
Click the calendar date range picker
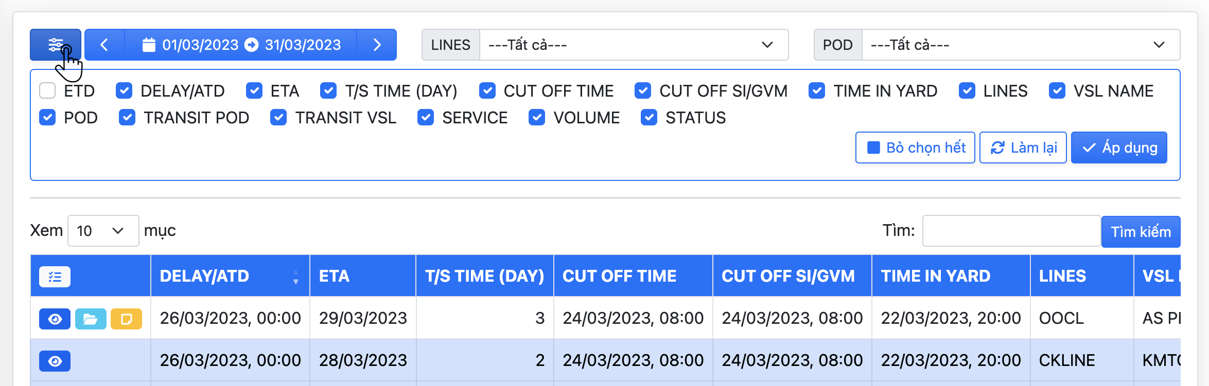(x=241, y=45)
